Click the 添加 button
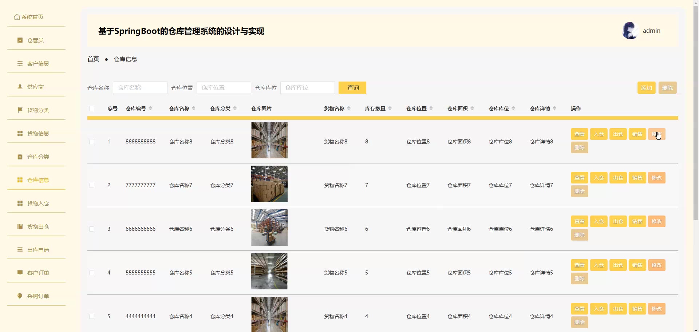The height and width of the screenshot is (332, 699). 646,88
